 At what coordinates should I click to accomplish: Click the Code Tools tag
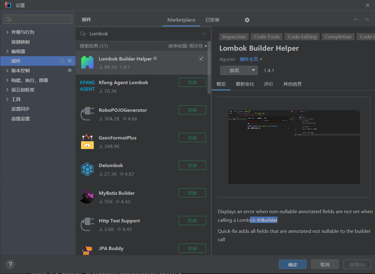[x=267, y=37]
